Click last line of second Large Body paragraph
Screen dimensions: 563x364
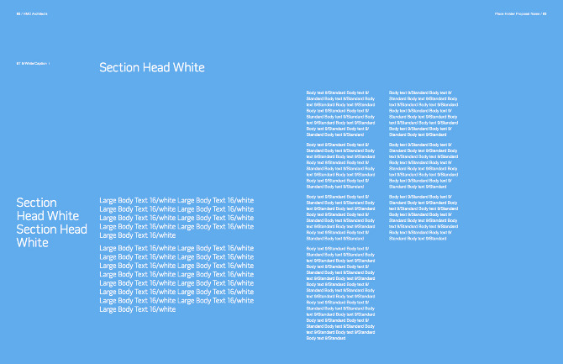(138, 309)
